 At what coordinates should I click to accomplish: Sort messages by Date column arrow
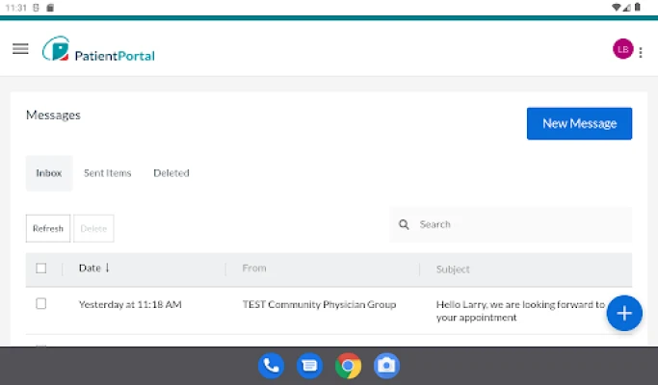pyautogui.click(x=107, y=268)
